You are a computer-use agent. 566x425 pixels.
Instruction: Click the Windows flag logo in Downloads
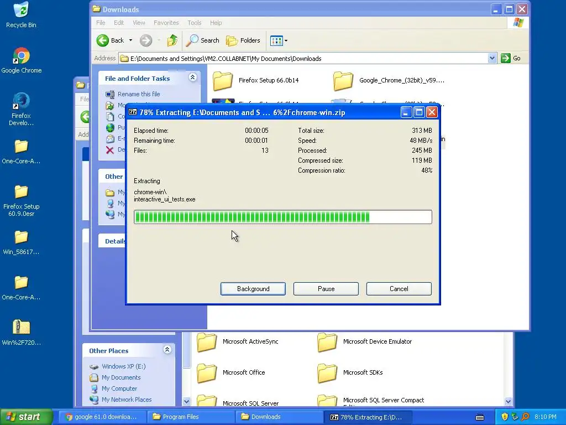[x=518, y=23]
